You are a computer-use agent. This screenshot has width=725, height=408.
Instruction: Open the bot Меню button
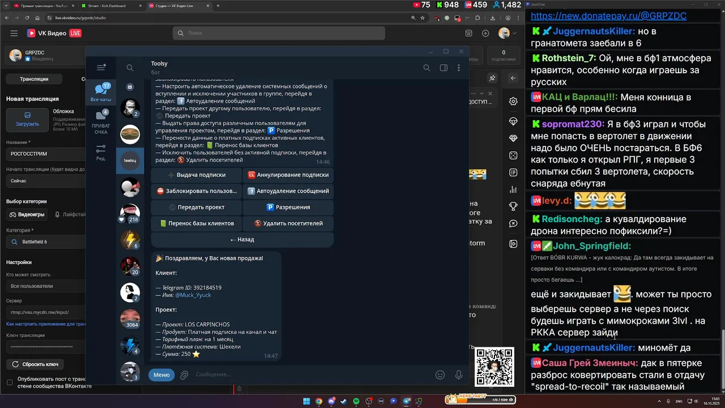pos(161,375)
